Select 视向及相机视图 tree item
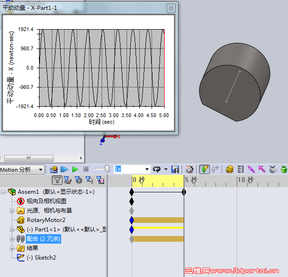The width and height of the screenshot is (288, 277). (47, 201)
